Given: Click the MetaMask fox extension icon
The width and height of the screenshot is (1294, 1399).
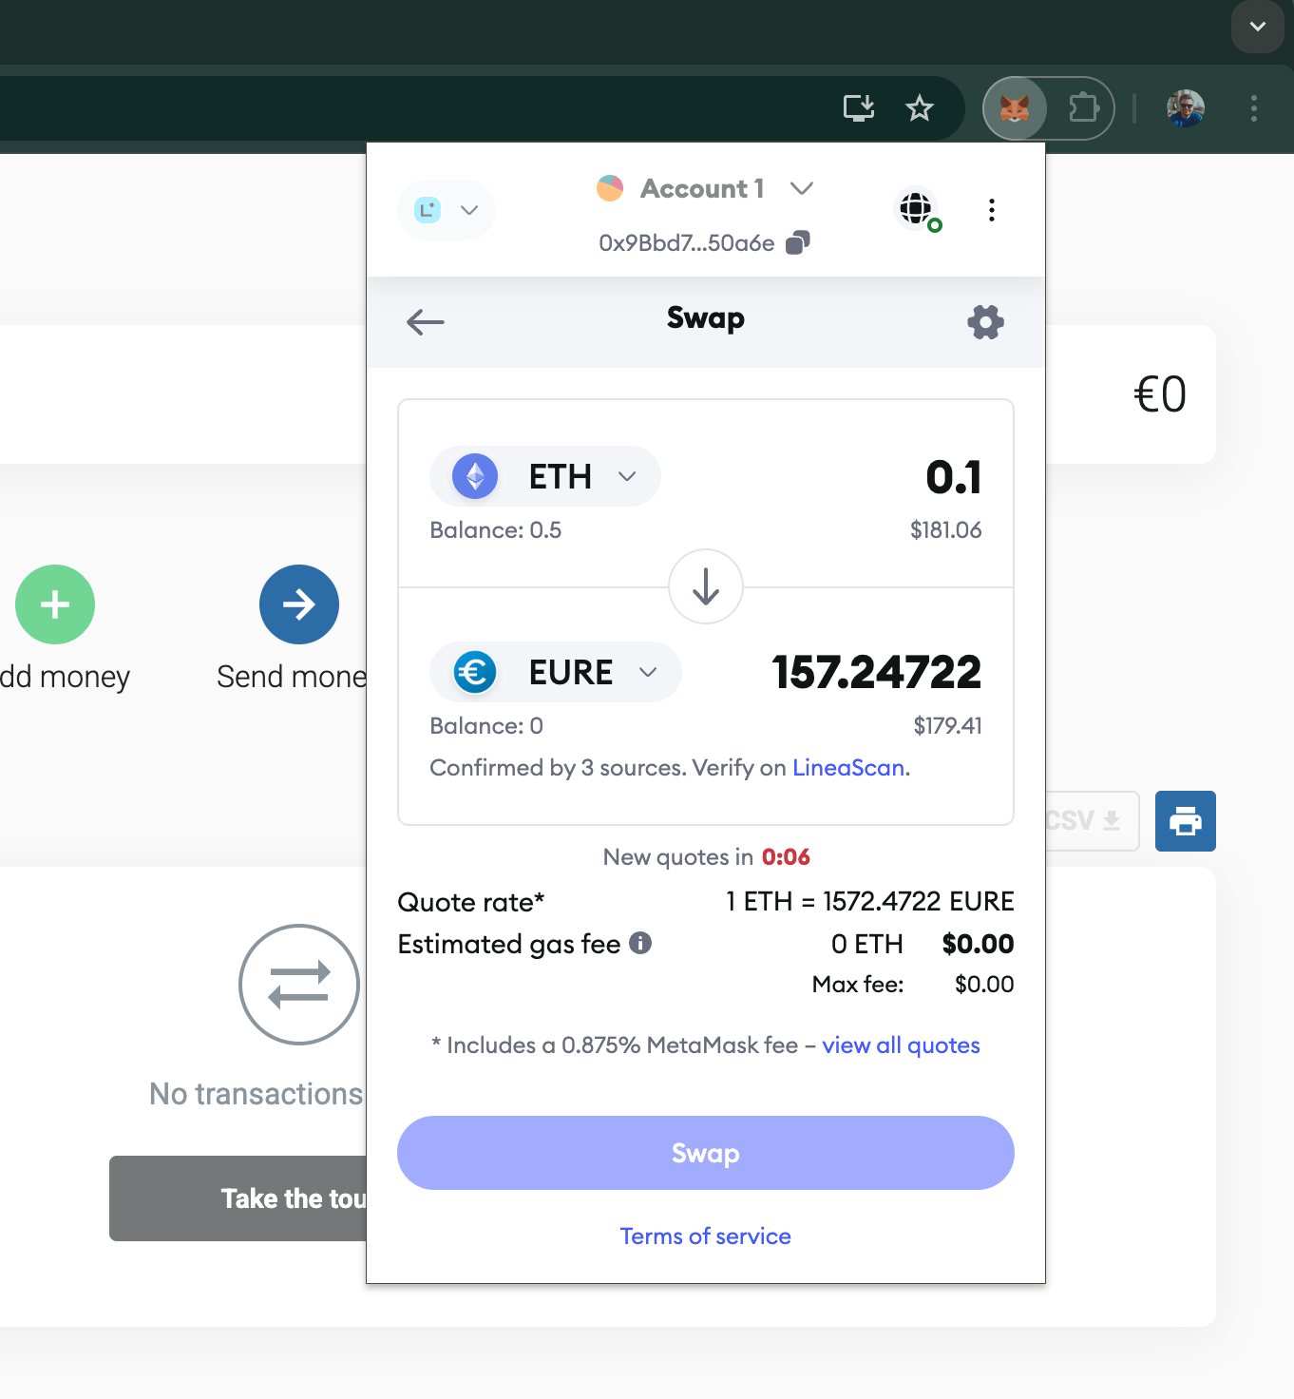Looking at the screenshot, I should pos(1015,108).
